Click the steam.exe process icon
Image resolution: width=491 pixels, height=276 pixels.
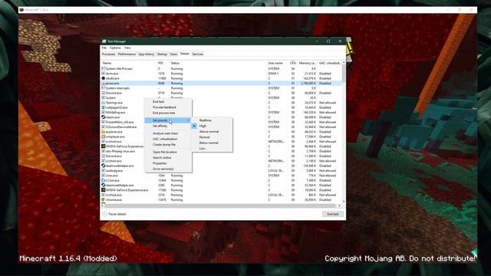coord(104,117)
